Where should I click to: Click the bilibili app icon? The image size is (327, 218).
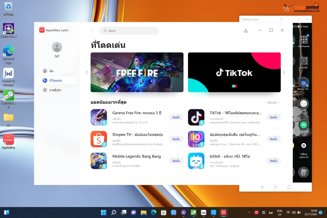click(196, 161)
